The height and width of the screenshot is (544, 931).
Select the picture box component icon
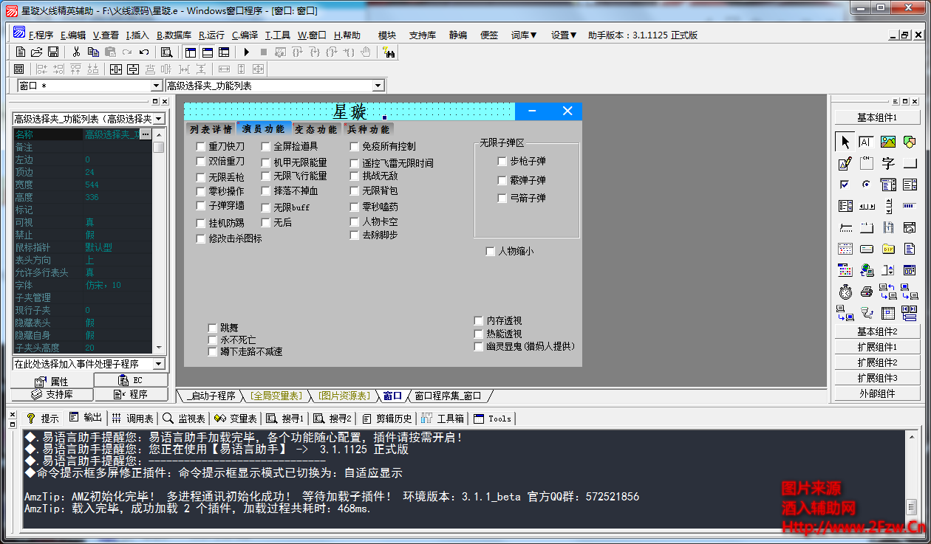[887, 142]
